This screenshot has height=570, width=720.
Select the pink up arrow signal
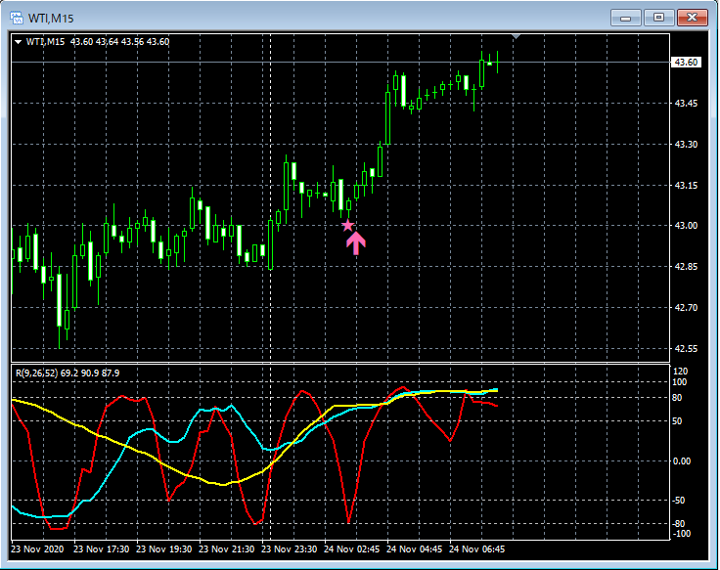pos(356,242)
